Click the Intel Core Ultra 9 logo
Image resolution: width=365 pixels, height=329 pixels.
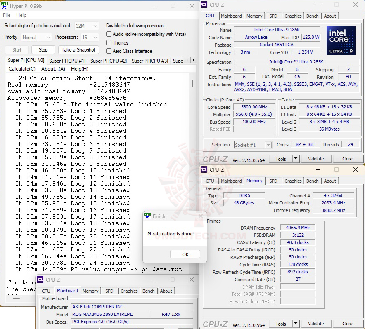[x=341, y=41]
